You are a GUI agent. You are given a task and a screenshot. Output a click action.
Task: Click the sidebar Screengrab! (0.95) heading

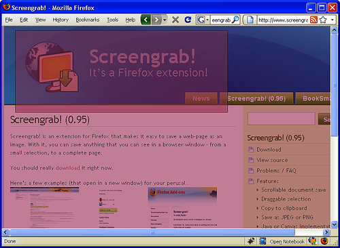(x=275, y=138)
